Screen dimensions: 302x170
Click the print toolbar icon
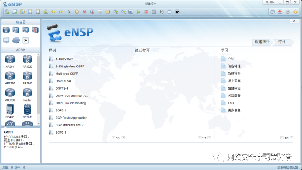coord(45,12)
